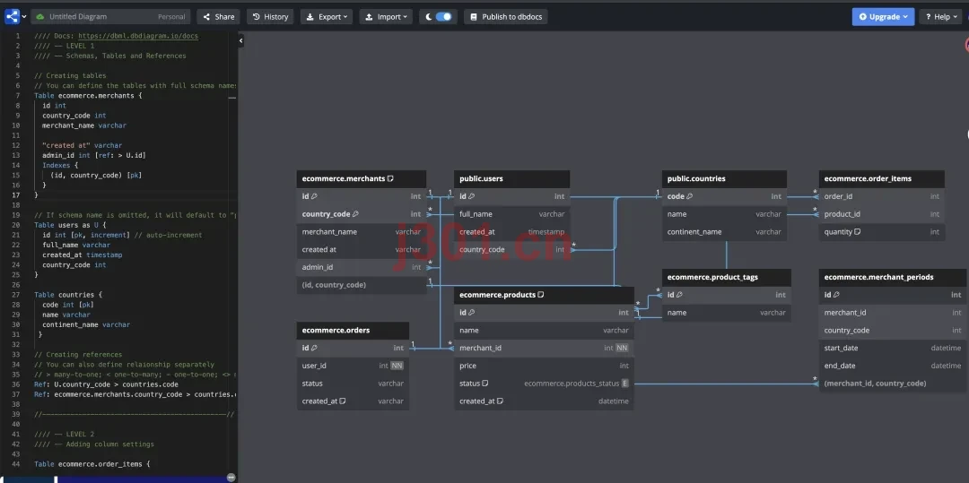The height and width of the screenshot is (483, 969).
Task: Click key icon beside merchants id
Action: (x=314, y=196)
